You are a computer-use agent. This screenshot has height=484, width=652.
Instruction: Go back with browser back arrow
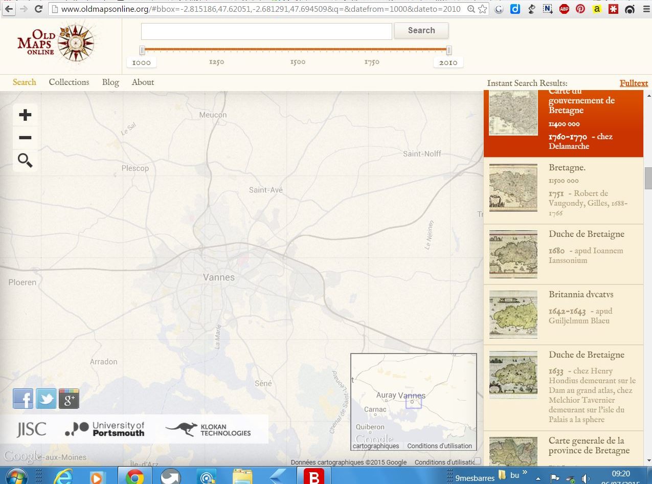point(9,9)
